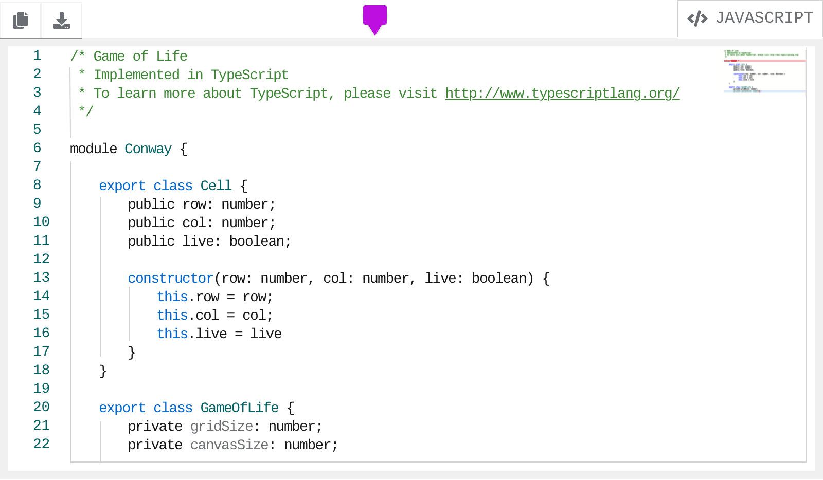Select line number 8 in the gutter

coord(37,185)
